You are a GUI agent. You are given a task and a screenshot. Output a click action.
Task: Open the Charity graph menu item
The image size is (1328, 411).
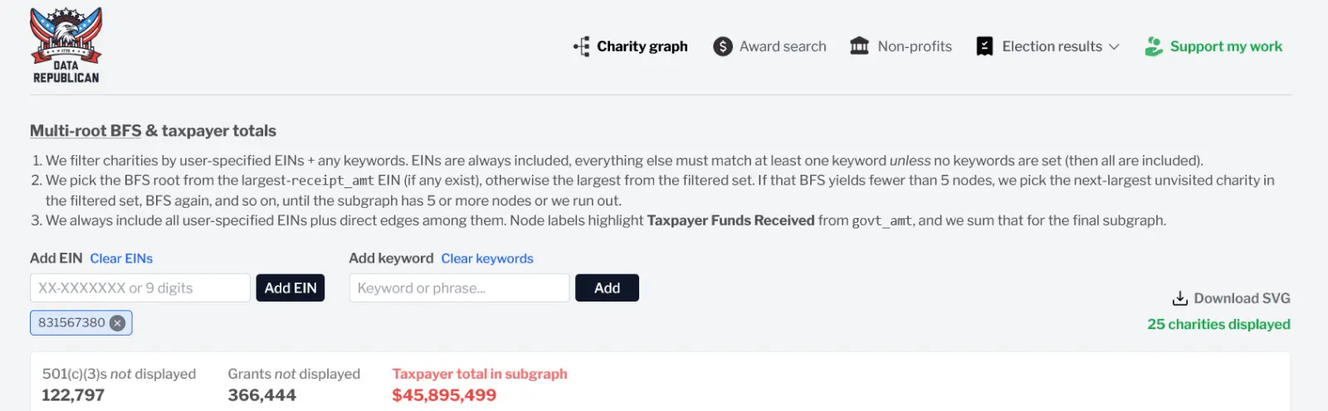point(642,46)
